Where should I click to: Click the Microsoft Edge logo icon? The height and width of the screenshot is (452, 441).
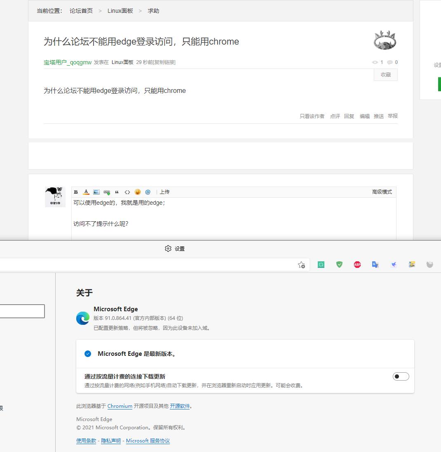click(83, 318)
